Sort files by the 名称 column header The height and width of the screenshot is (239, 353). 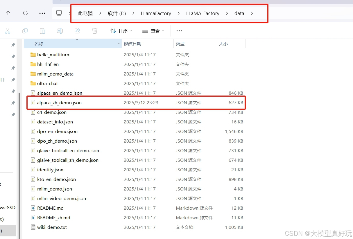(x=70, y=44)
